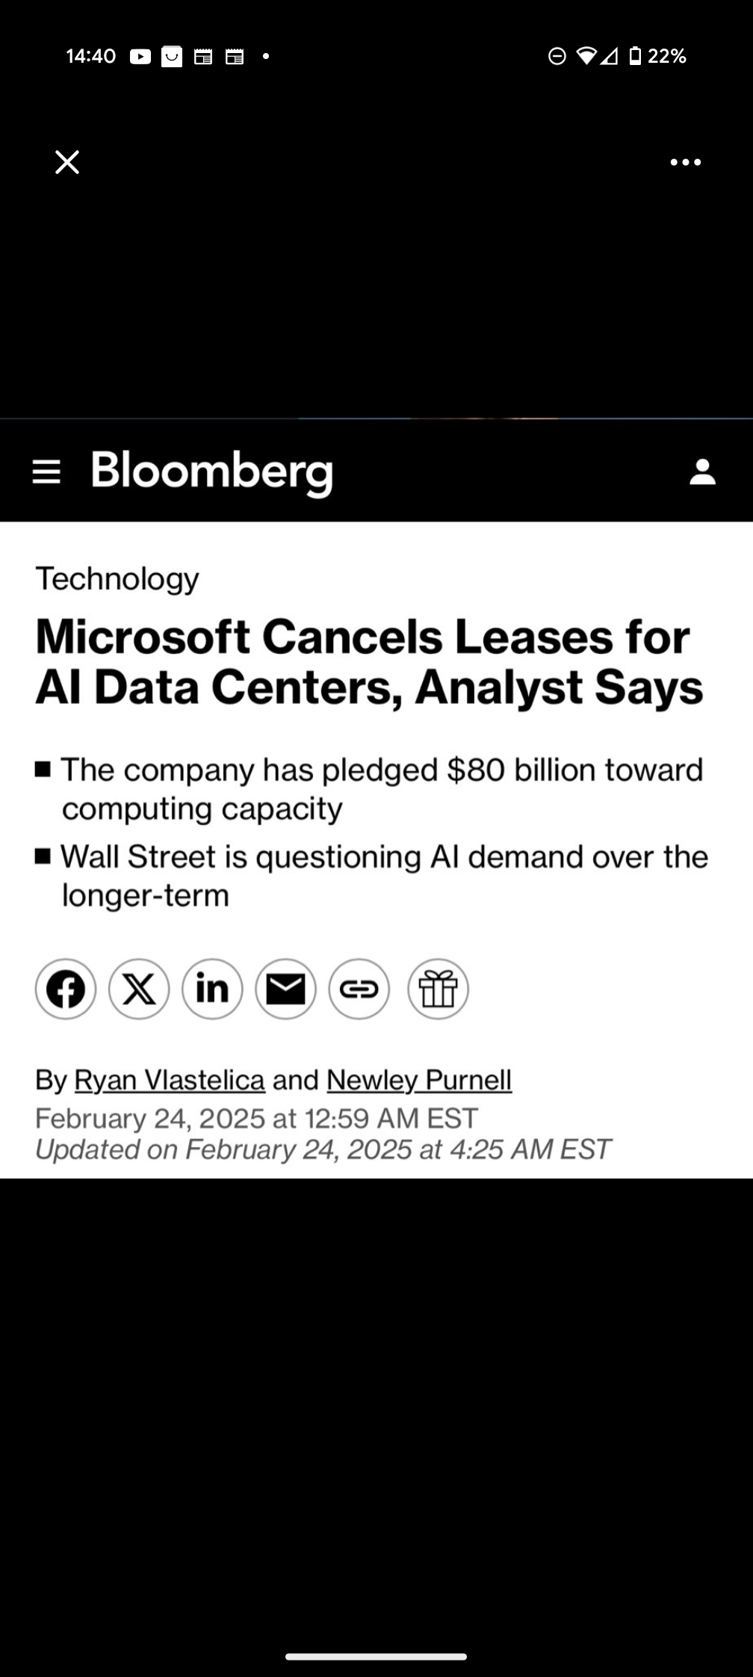Image resolution: width=753 pixels, height=1677 pixels.
Task: Share article on LinkedIn
Action: coord(212,989)
